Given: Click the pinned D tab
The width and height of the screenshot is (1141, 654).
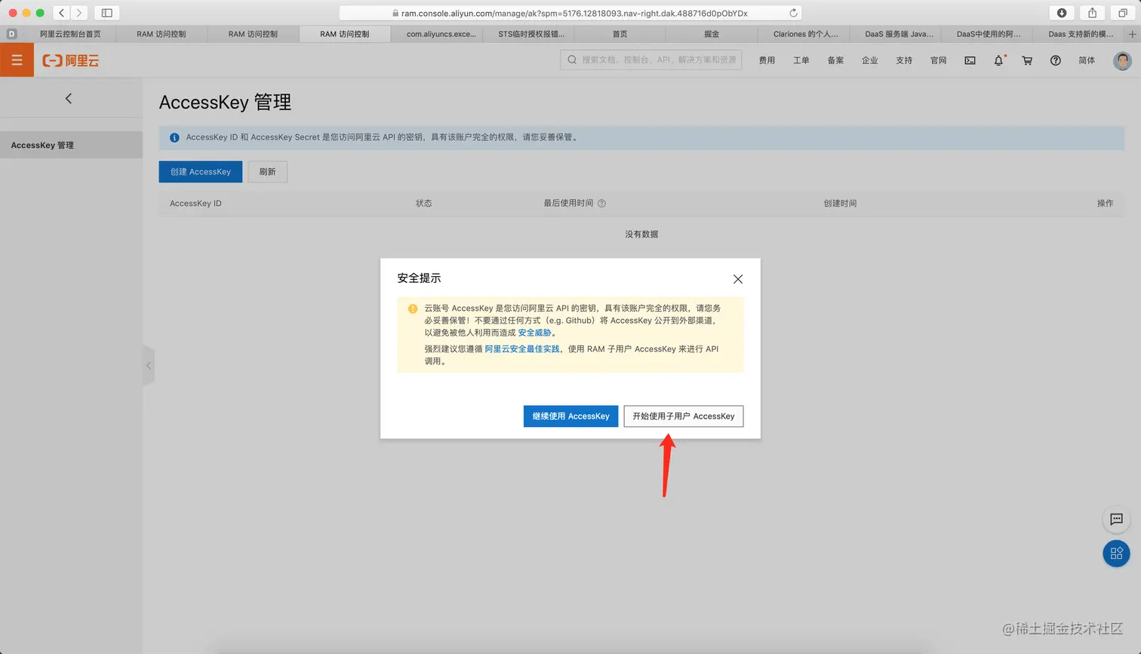Looking at the screenshot, I should [11, 34].
